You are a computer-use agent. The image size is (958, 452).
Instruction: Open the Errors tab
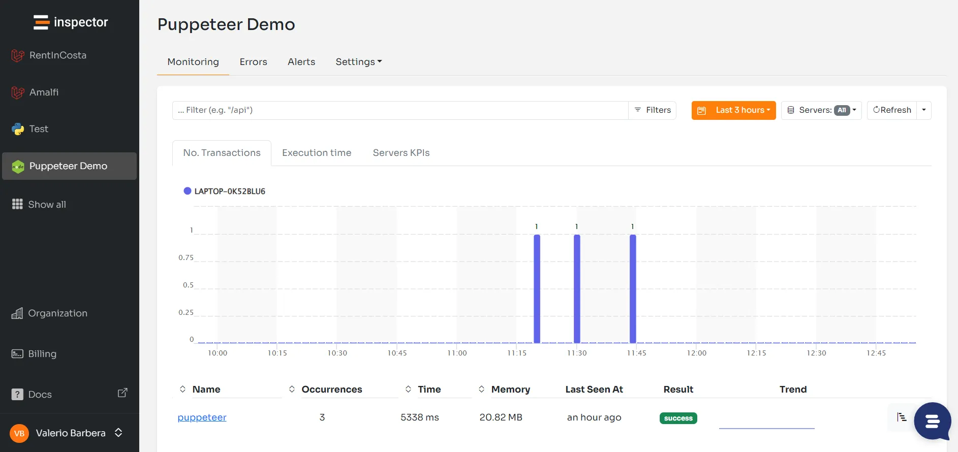pyautogui.click(x=253, y=62)
